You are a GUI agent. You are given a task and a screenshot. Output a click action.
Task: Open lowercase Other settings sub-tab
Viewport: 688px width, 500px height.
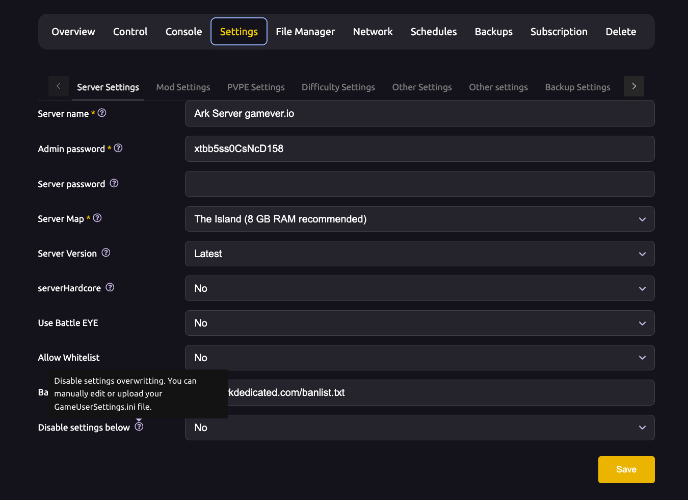[x=498, y=87]
